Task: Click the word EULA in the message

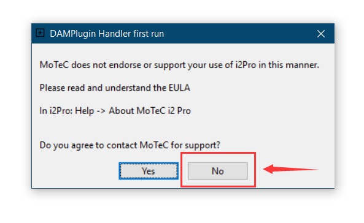Action: [179, 88]
